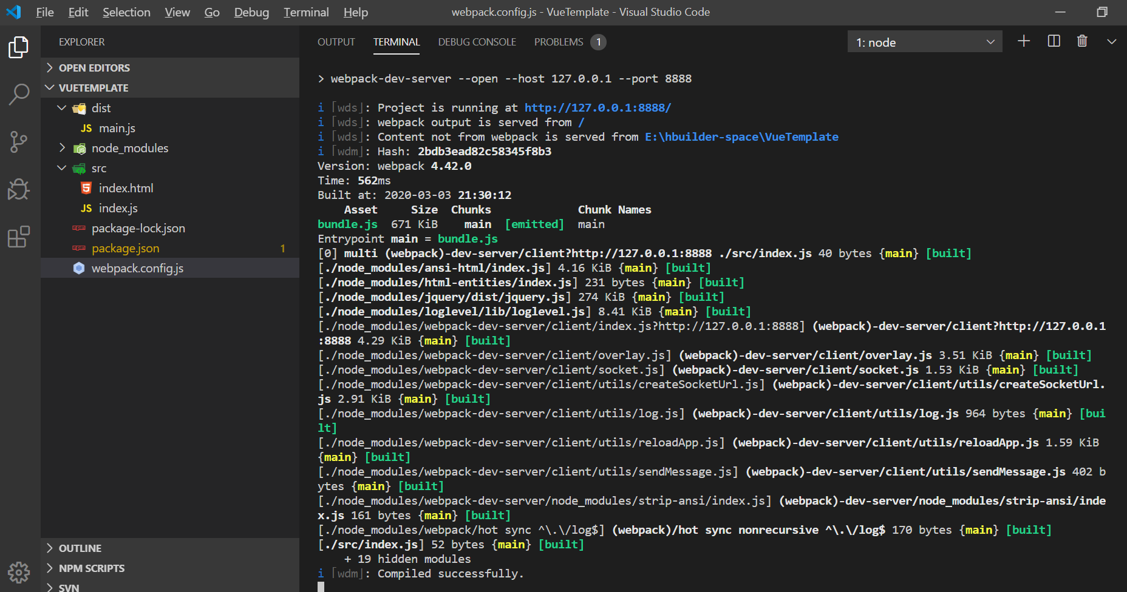
Task: Open the Debug menu
Action: click(x=251, y=12)
